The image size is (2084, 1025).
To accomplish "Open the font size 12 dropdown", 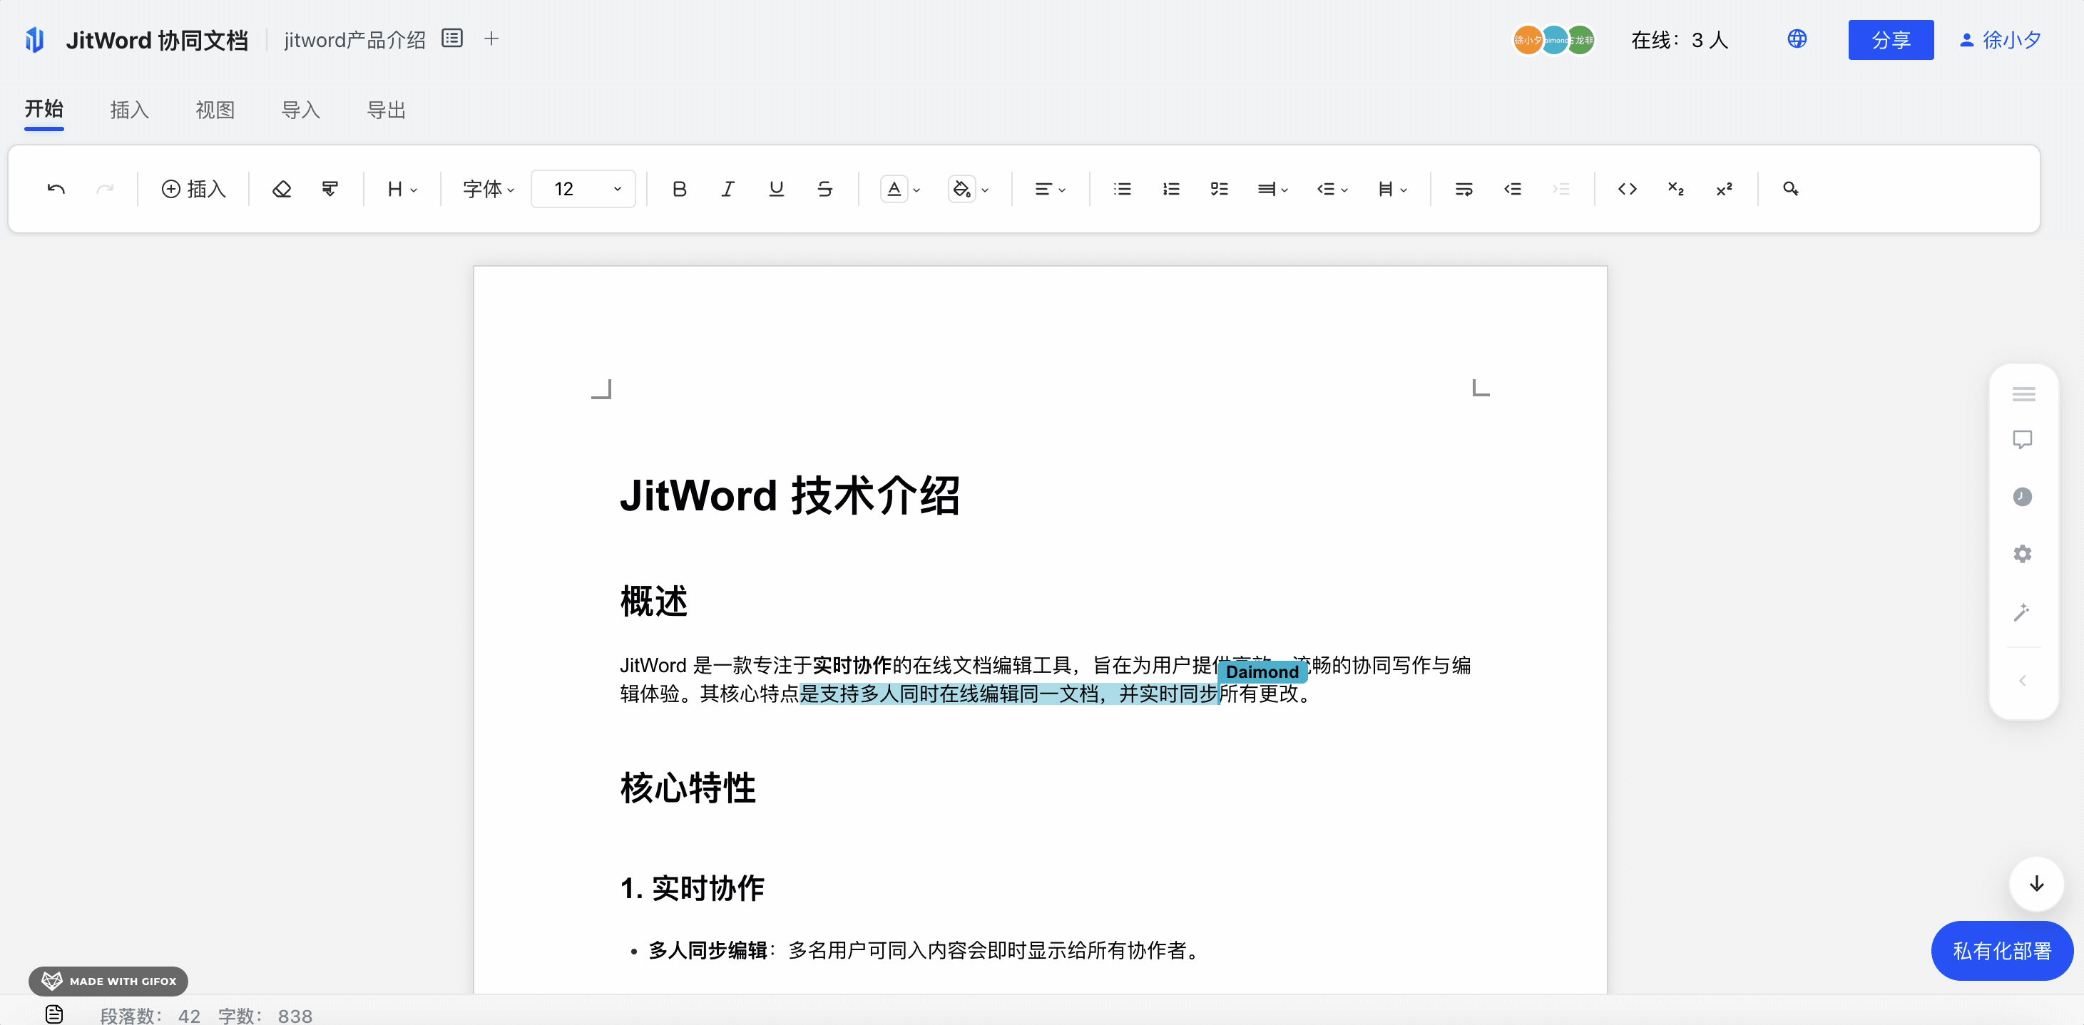I will coord(583,189).
